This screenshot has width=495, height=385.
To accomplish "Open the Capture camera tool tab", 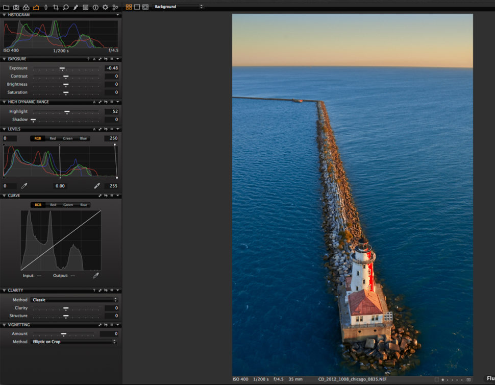I will point(16,7).
